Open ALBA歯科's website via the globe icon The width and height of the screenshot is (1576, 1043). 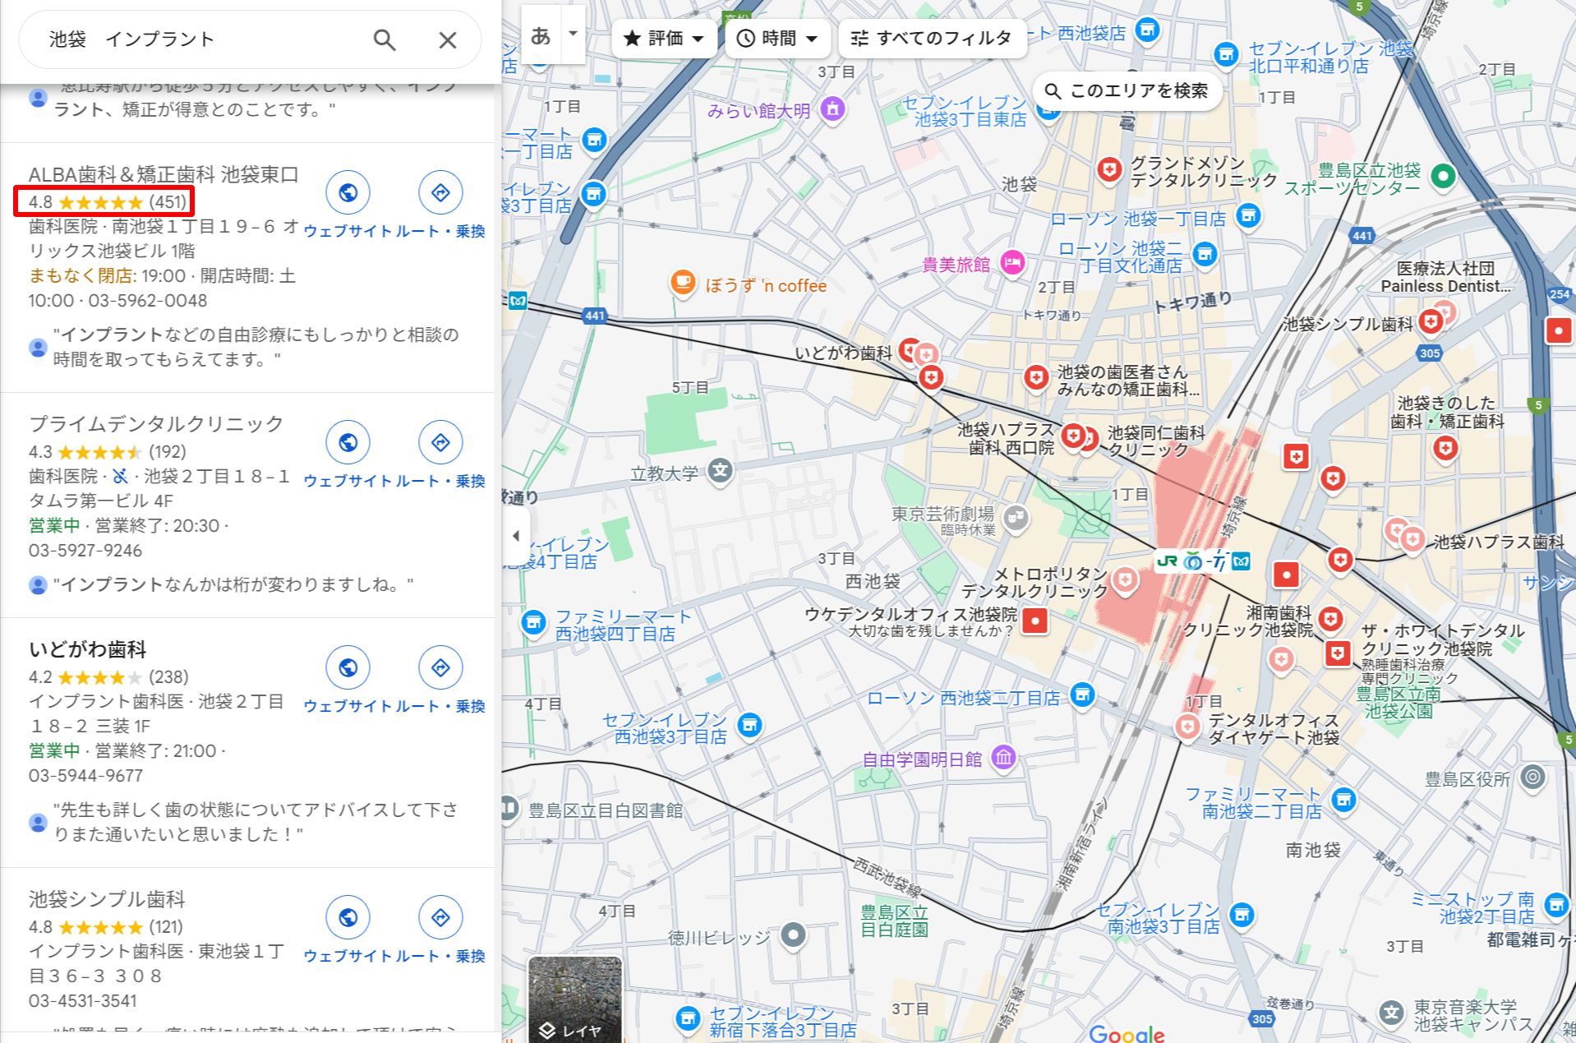[x=348, y=192]
